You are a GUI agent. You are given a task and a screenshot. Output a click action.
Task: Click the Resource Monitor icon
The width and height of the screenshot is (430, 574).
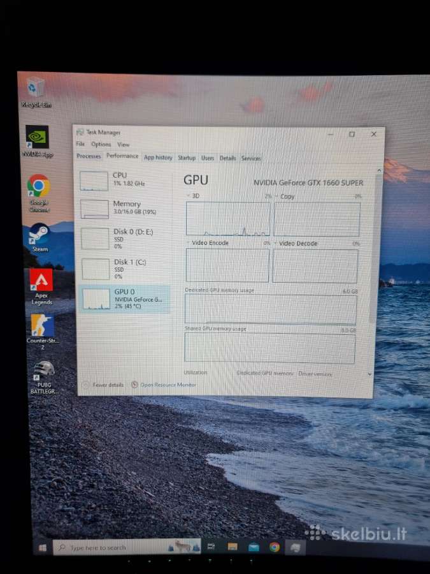(x=134, y=385)
